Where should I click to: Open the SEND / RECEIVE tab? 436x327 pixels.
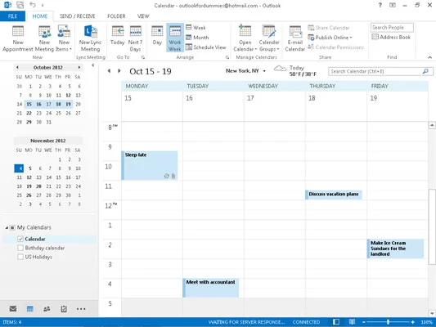(77, 16)
